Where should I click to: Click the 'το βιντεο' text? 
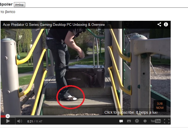(x=8, y=12)
